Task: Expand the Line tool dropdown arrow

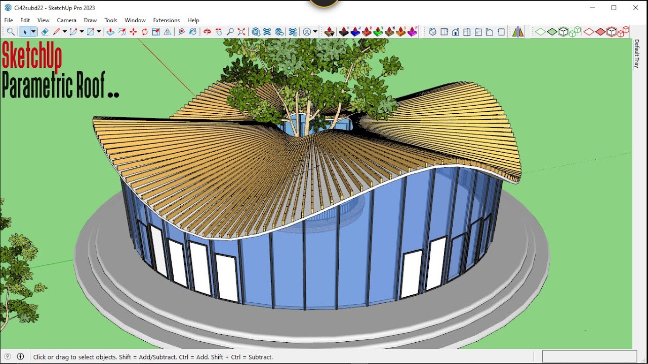Action: [x=64, y=32]
